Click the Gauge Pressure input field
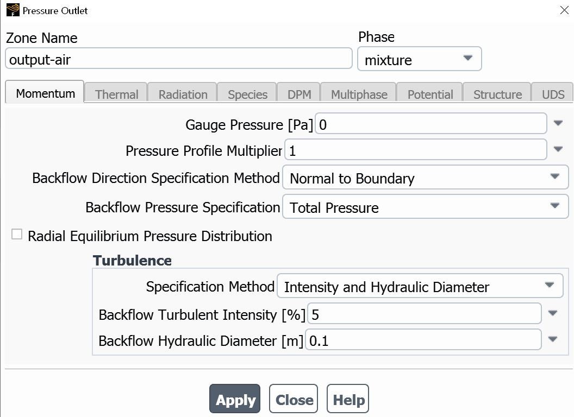Viewport: 574px width, 417px height. tap(430, 124)
